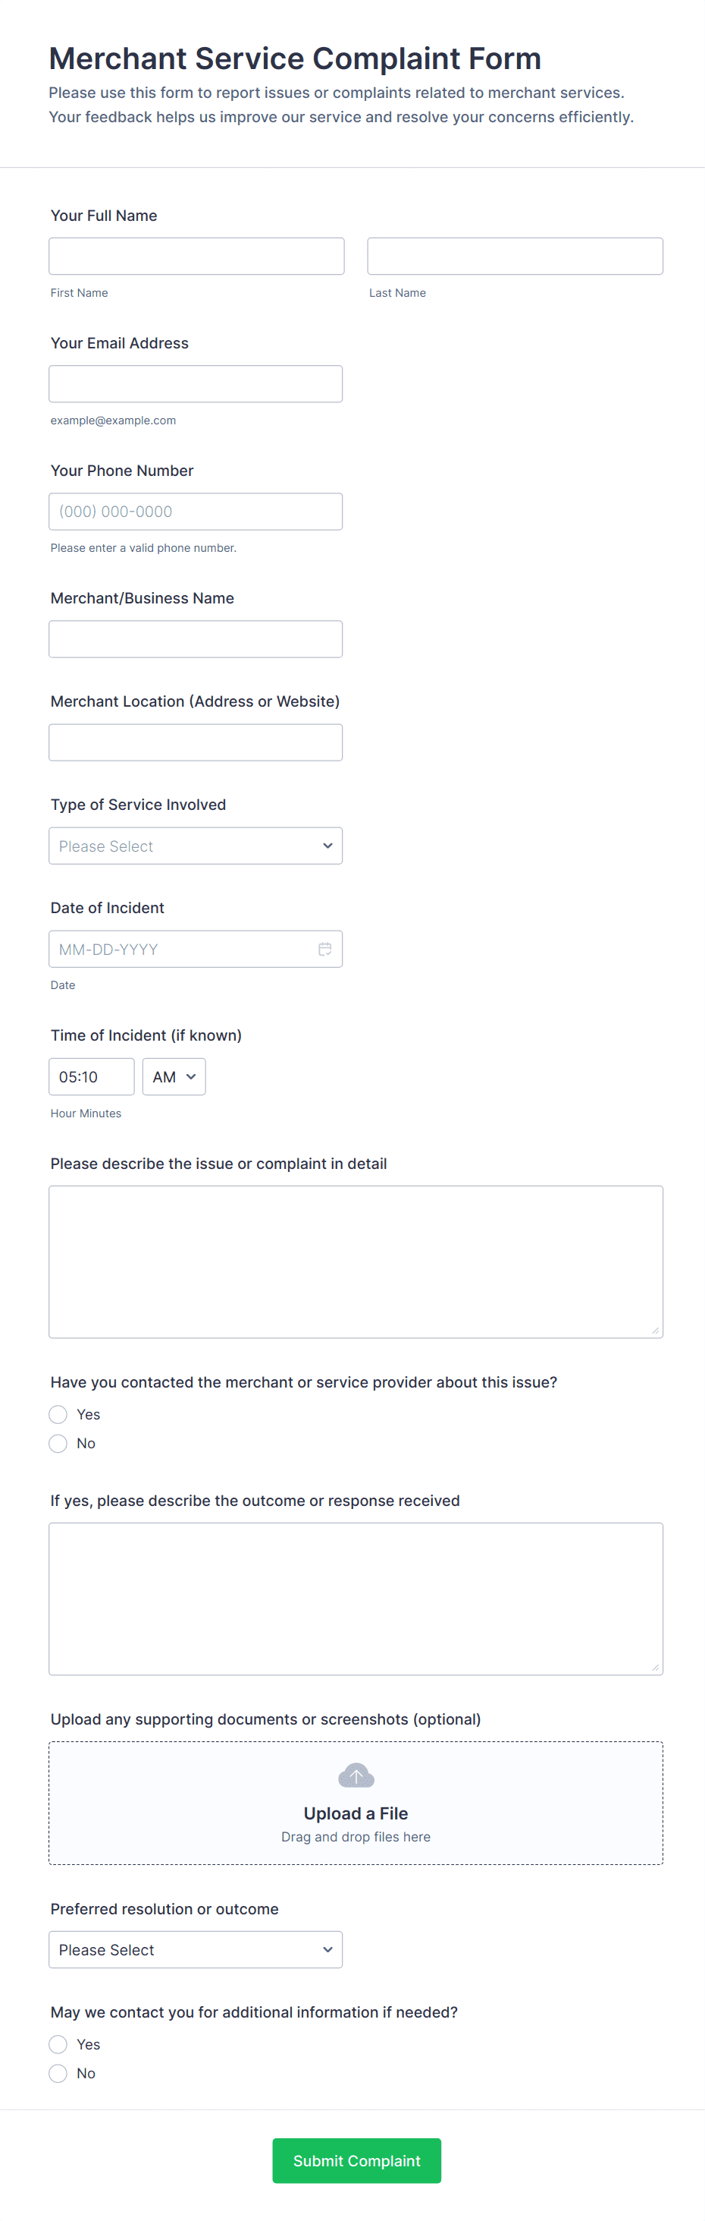Select the Email Address input box
This screenshot has width=705, height=2221.
click(196, 383)
